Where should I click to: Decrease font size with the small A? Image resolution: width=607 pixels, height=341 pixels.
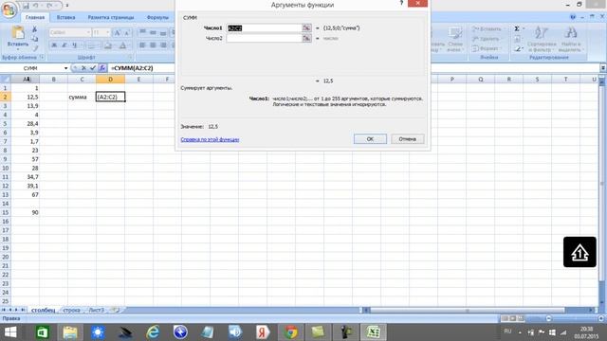pyautogui.click(x=126, y=33)
